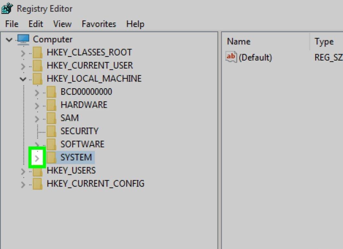343x249 pixels.
Task: Expand the HKEY_CURRENT_CONFIG arrow
Action: pos(23,185)
